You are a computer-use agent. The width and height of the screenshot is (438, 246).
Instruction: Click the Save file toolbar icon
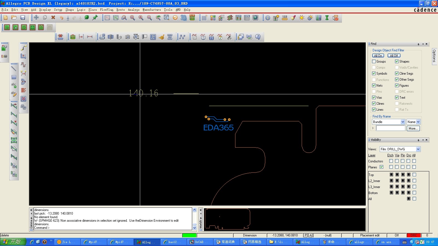coord(23,18)
